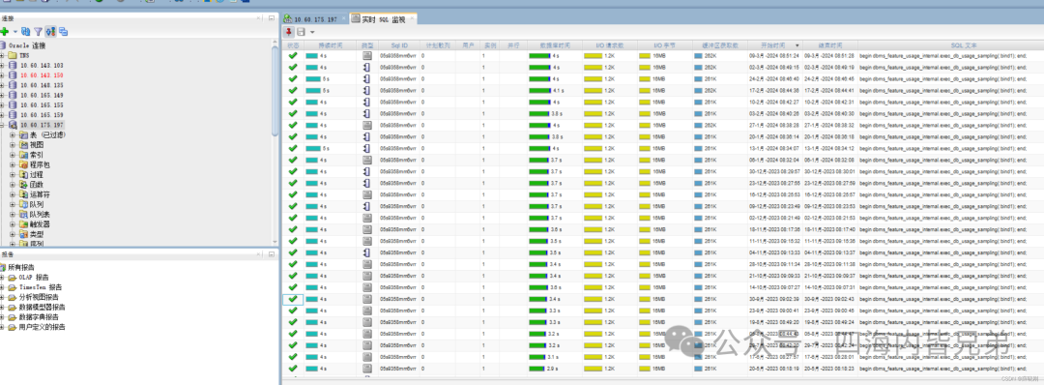Open the TimesTen 报告 folder
Screen dimensions: 1044x385
click(40, 287)
